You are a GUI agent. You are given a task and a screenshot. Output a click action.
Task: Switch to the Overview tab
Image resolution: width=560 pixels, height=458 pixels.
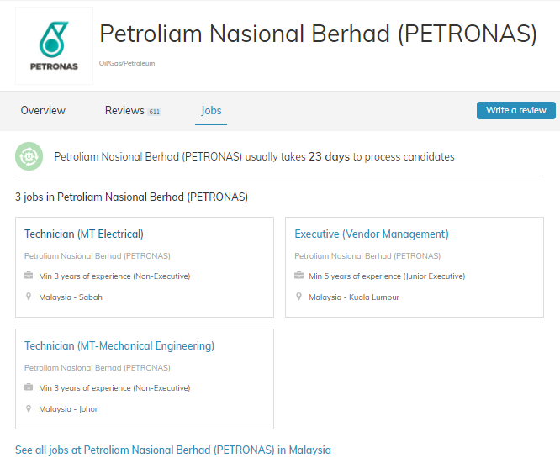pos(43,111)
